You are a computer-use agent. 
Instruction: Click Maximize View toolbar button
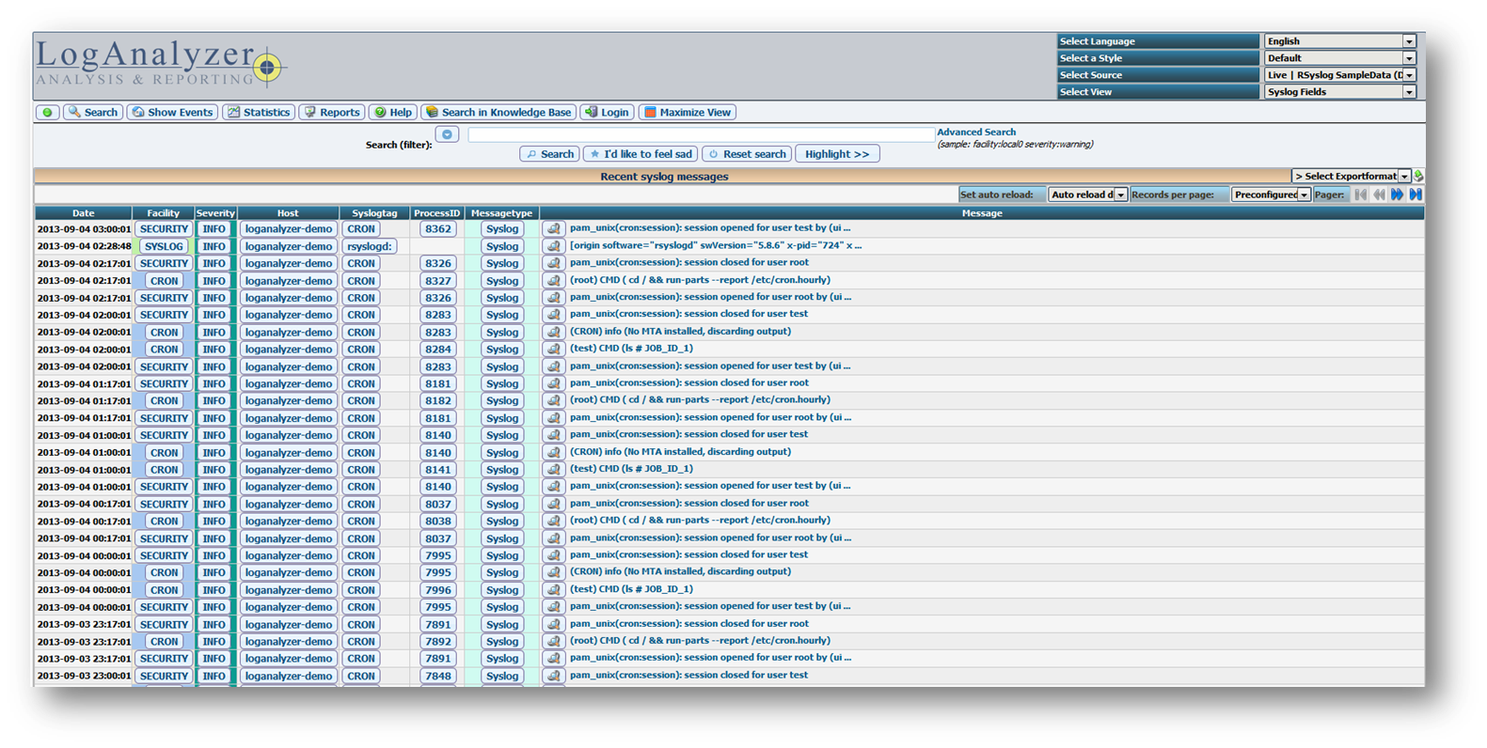pos(687,113)
